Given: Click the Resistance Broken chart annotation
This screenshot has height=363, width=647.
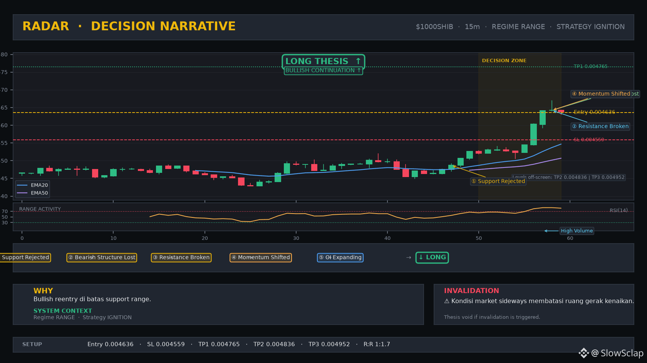Looking at the screenshot, I should click(x=600, y=126).
